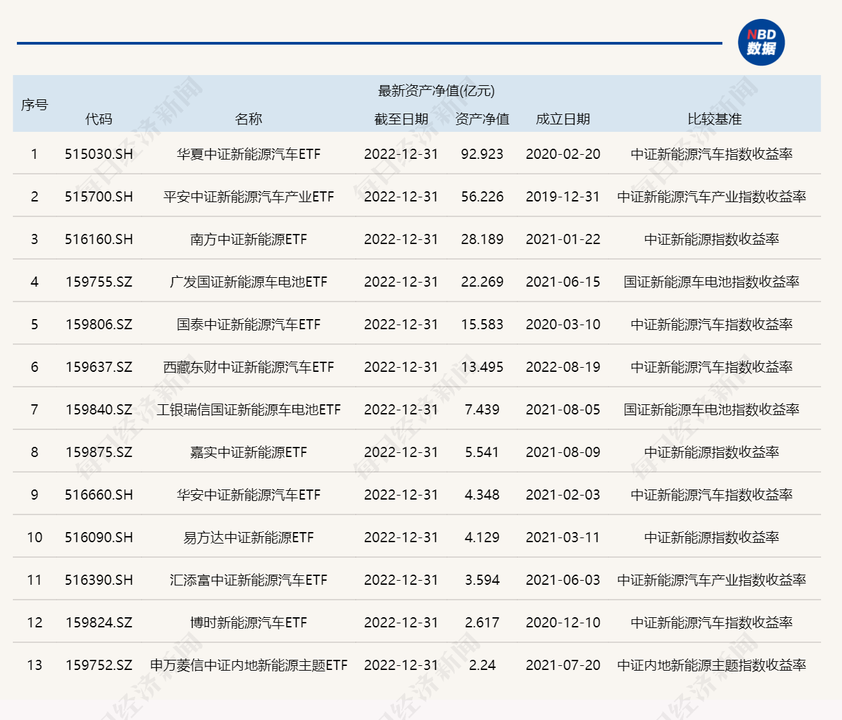This screenshot has height=720, width=842.
Task: Click the net asset value 2.24
Action: pyautogui.click(x=482, y=665)
